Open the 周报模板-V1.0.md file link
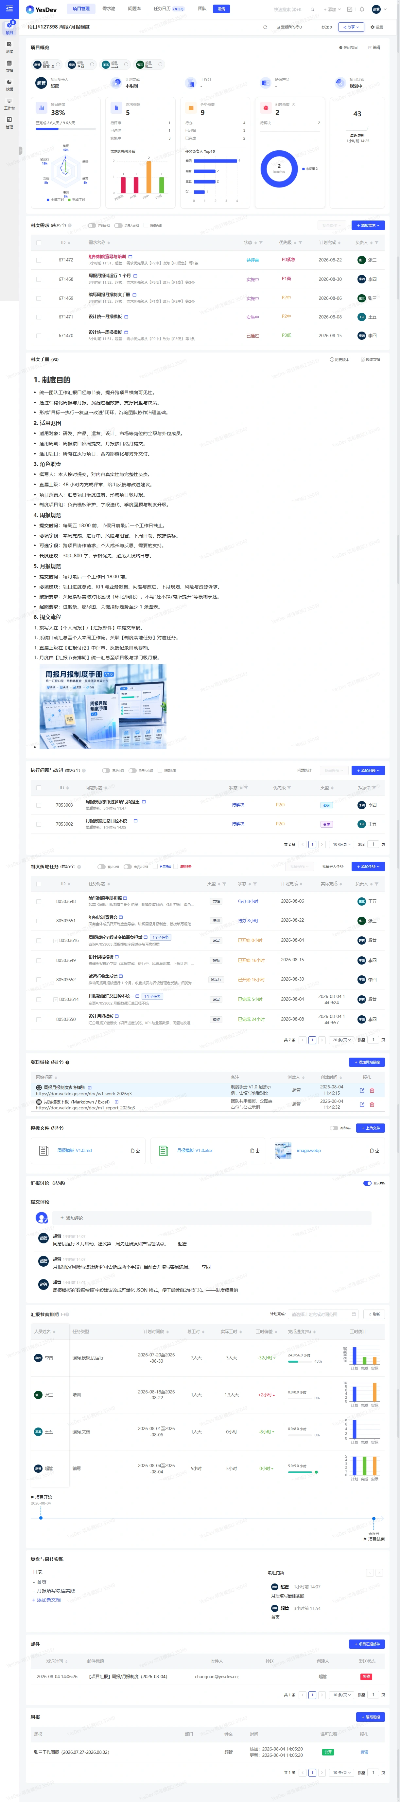The width and height of the screenshot is (400, 1802). 74,1150
